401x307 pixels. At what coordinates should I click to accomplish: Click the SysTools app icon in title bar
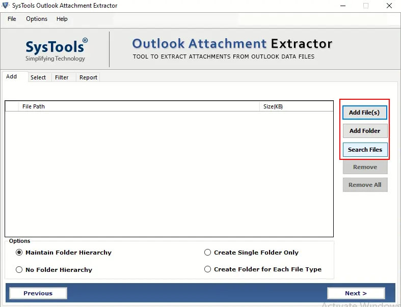point(6,6)
